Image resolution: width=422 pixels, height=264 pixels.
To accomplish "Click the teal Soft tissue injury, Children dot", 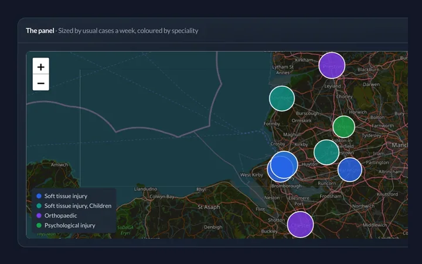I will pos(39,206).
